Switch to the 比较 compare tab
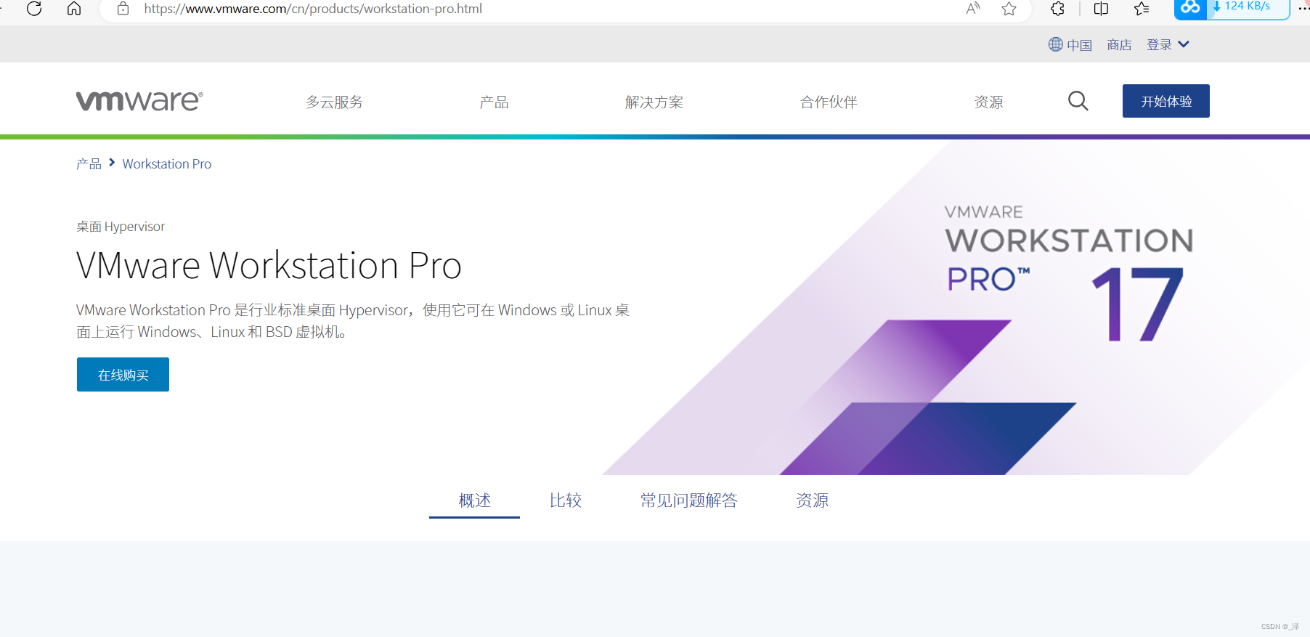The width and height of the screenshot is (1310, 637). coord(566,500)
